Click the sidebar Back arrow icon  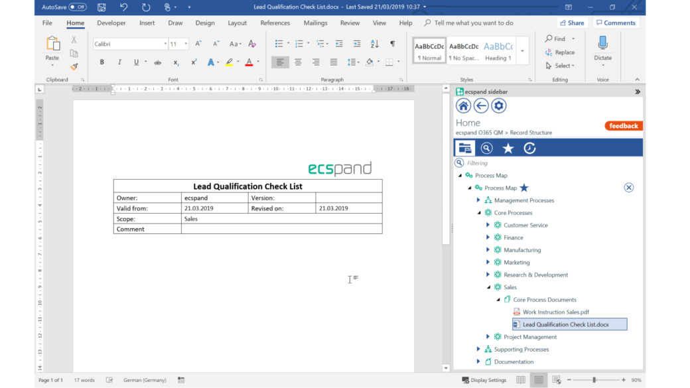click(481, 106)
